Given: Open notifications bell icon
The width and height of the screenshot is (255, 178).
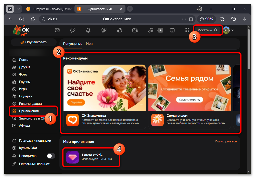Looking at the screenshot, I should click(x=88, y=30).
